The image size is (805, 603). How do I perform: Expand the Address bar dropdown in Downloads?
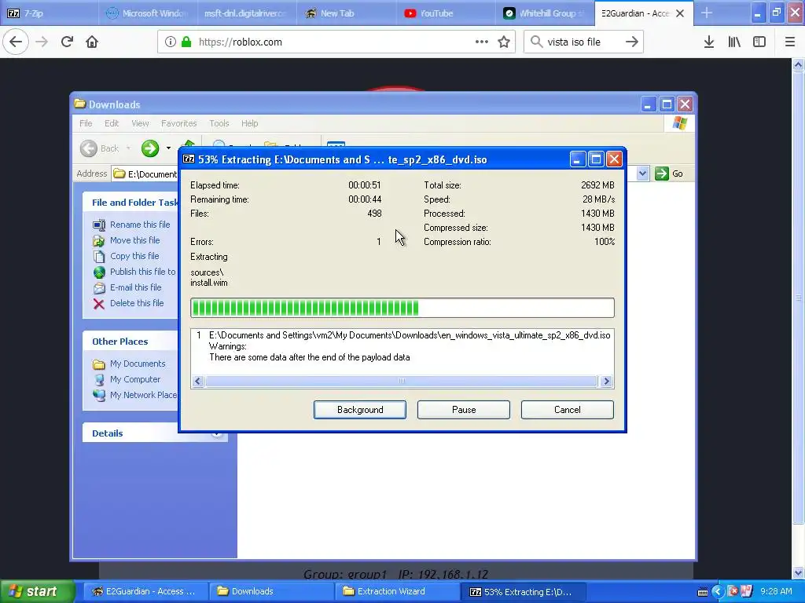643,174
